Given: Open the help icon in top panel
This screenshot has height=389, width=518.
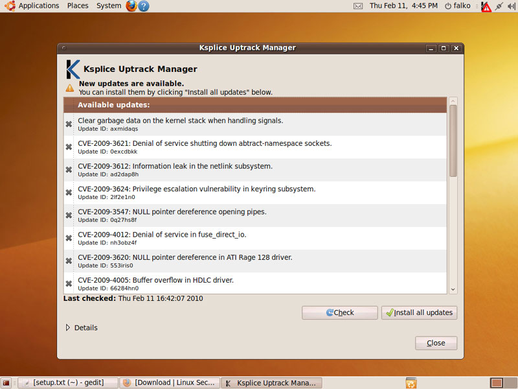Looking at the screenshot, I should point(144,6).
